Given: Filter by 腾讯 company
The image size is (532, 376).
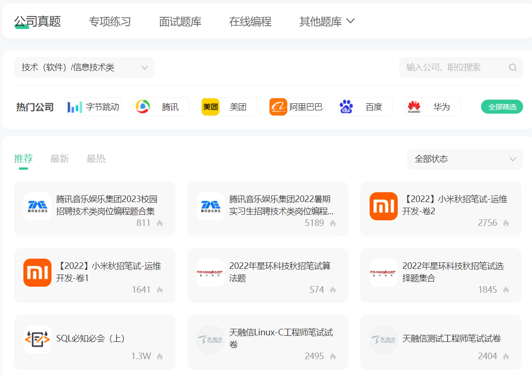Looking at the screenshot, I should [161, 107].
